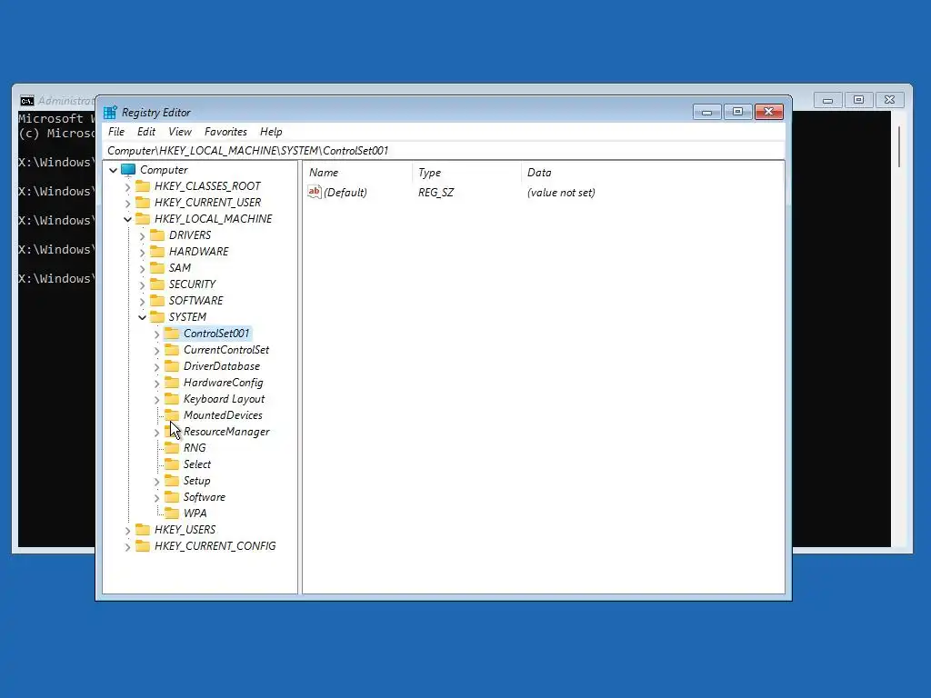Collapse HKEY_LOCAL_MACHINE chevron
Viewport: 931px width, 698px height.
(127, 220)
